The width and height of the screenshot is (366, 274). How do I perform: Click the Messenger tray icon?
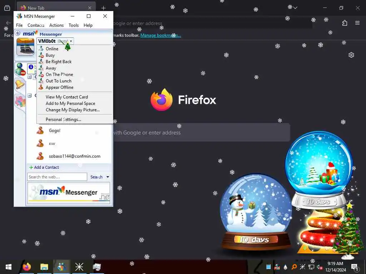coord(277,267)
